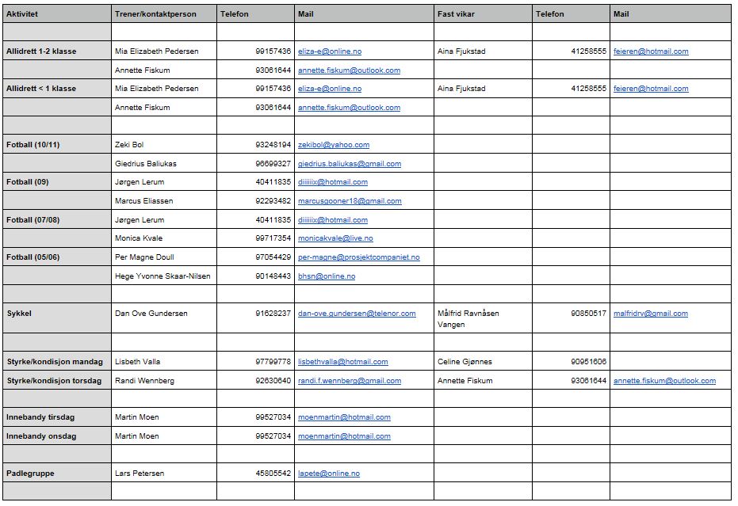Screen dimensions: 738x506
Task: Click Martin Moen in the Innebandy tirsdag row
Action: pyautogui.click(x=136, y=417)
